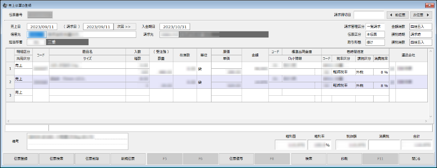The width and height of the screenshot is (437, 168).
Task: Click 軽減税率 cell in row 1
Action: 343,72
